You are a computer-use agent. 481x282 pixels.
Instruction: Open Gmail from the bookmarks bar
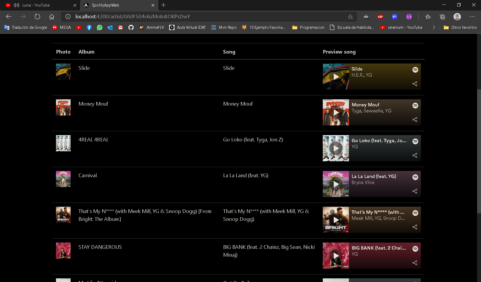click(x=120, y=27)
